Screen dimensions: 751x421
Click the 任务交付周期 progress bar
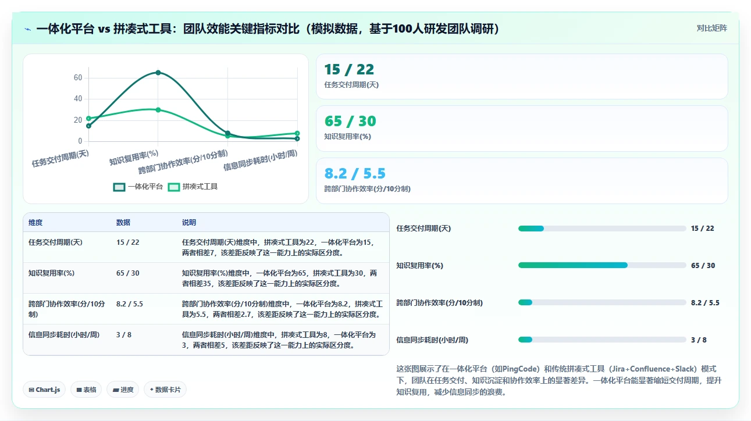pyautogui.click(x=602, y=229)
